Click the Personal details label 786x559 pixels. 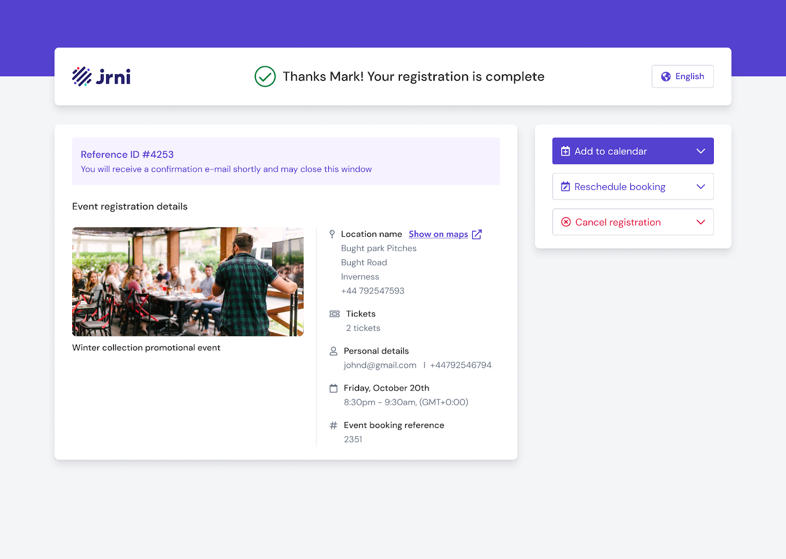pos(376,351)
